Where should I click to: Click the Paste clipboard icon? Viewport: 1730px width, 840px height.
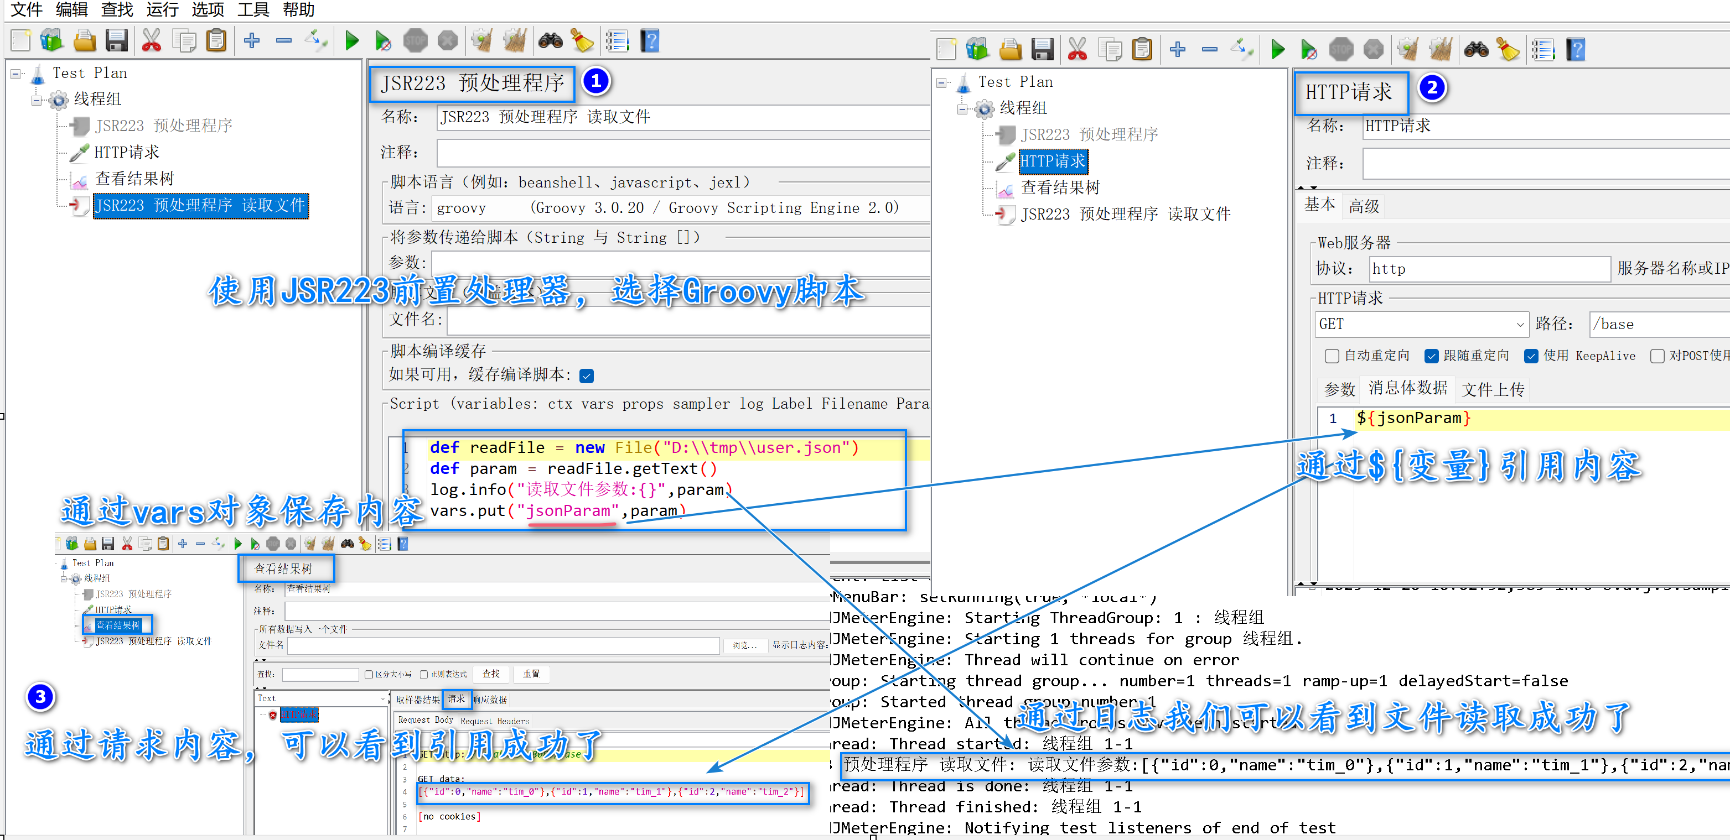[216, 41]
